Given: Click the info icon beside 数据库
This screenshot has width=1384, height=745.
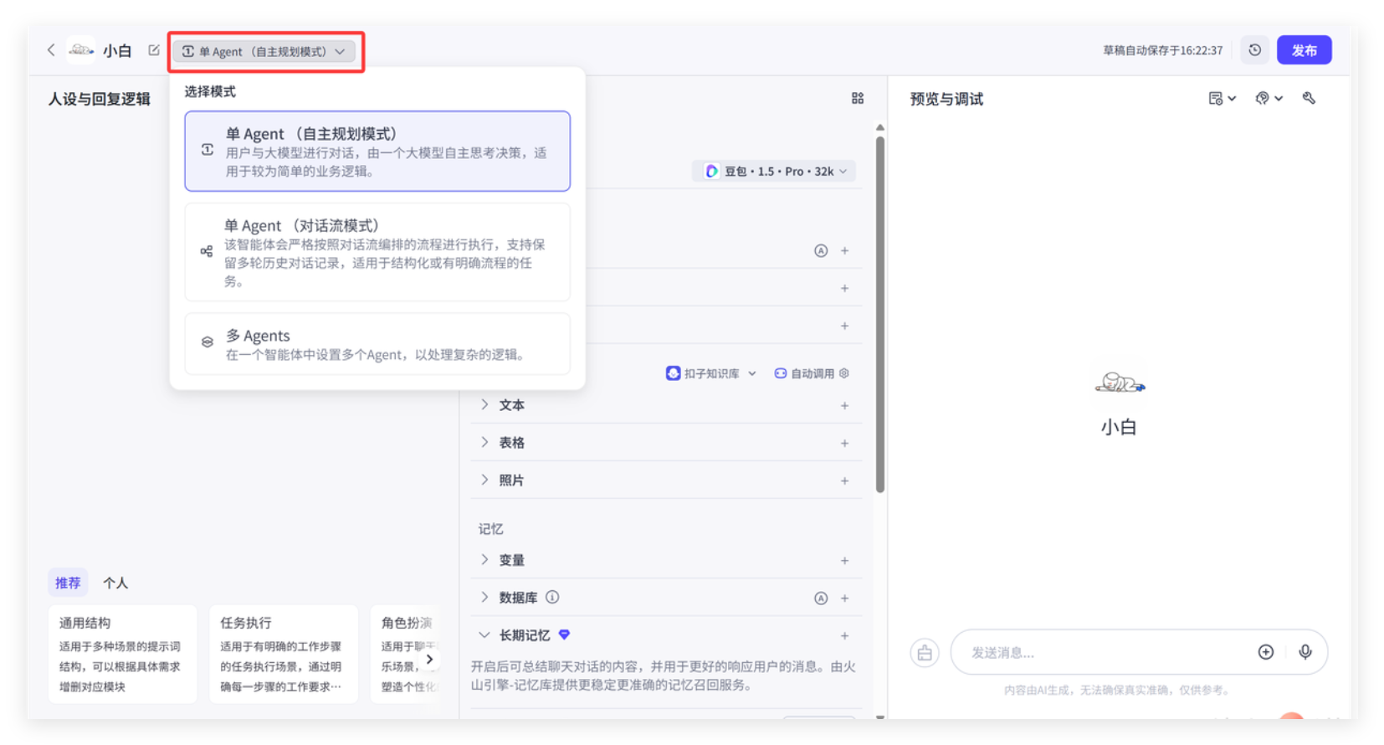Looking at the screenshot, I should [552, 598].
